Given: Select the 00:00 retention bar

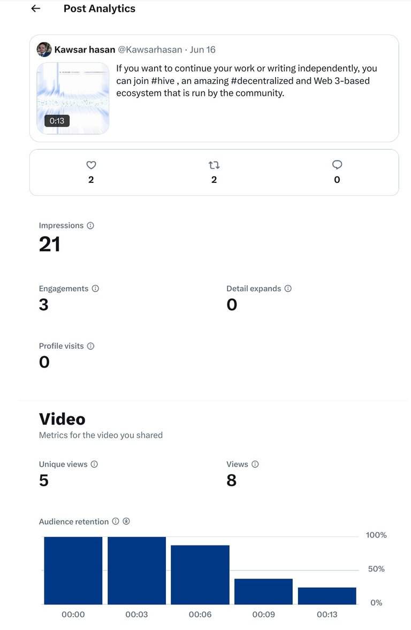Looking at the screenshot, I should click(73, 571).
